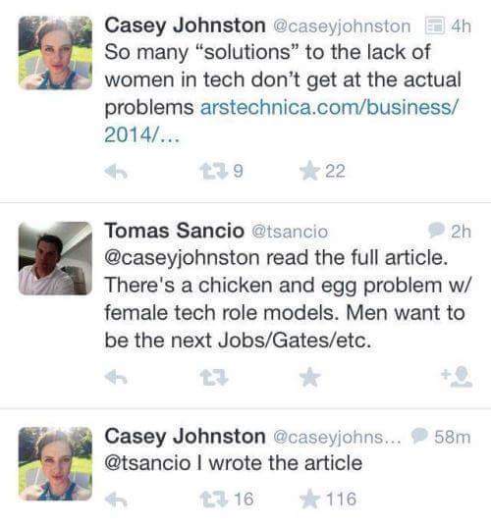Viewport: 491px width, 526px height.
Task: Favorite the tweet with 116 stars
Action: [x=309, y=499]
